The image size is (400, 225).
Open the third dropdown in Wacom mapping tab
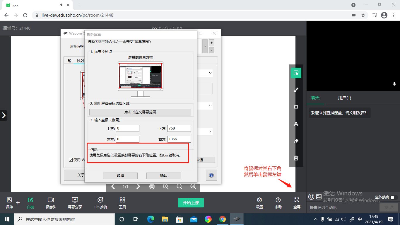click(210, 131)
